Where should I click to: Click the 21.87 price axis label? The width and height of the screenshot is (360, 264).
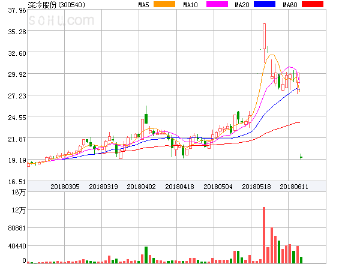(x=17, y=139)
